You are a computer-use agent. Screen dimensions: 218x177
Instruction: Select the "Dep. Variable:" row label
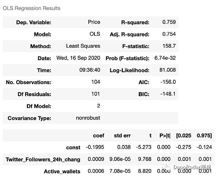click(33, 23)
